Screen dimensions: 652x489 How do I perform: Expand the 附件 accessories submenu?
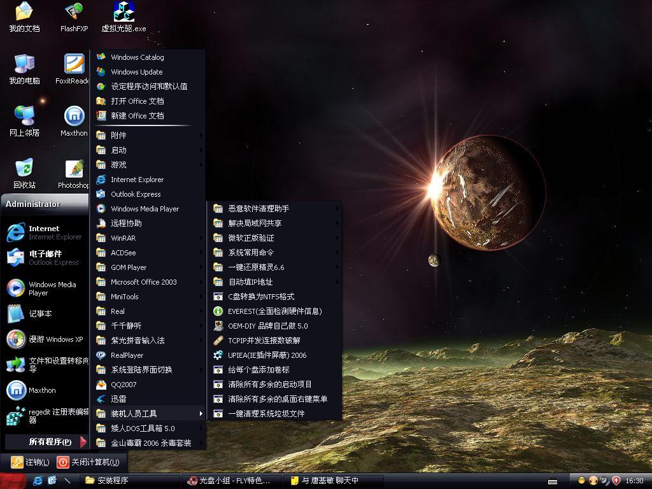pos(148,135)
